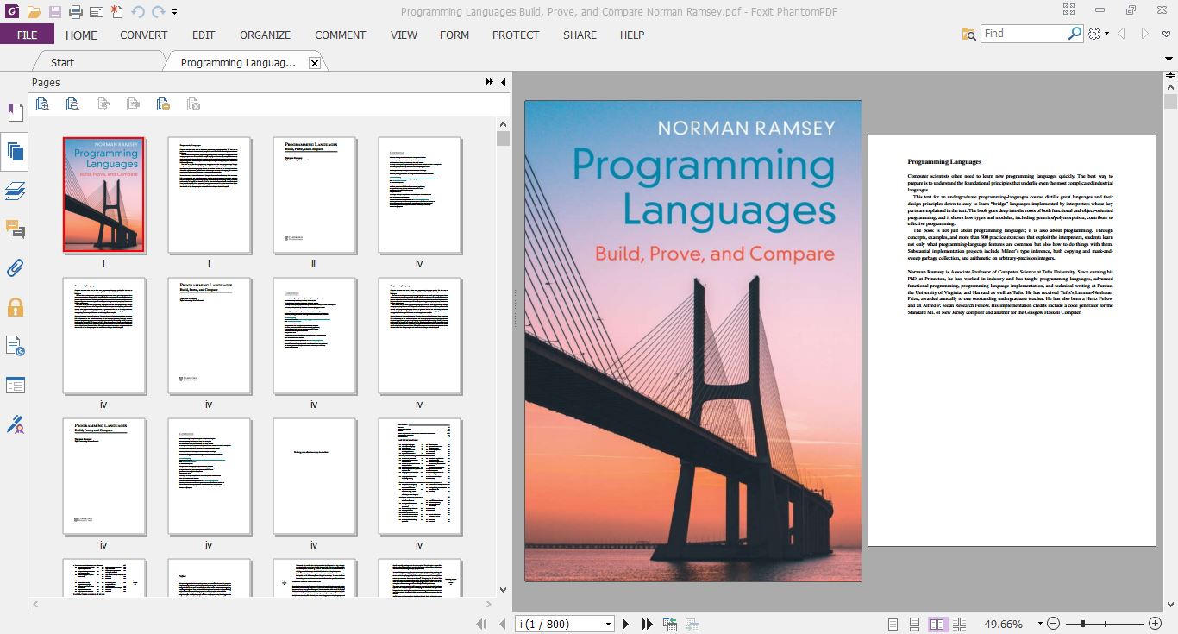Viewport: 1178px width, 634px height.
Task: Switch to the PROTECT ribbon tab
Action: coord(516,35)
